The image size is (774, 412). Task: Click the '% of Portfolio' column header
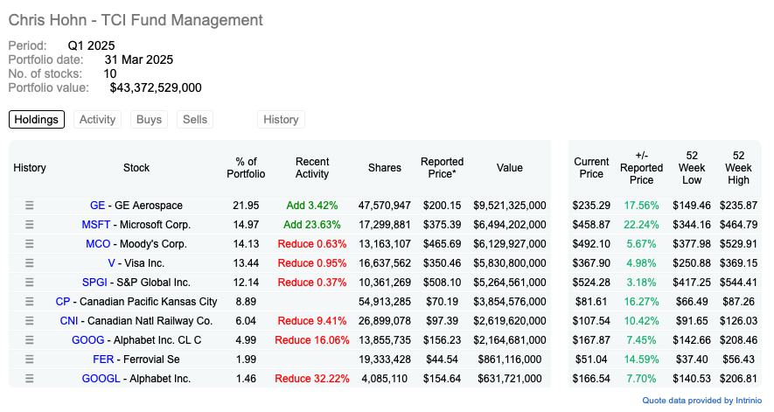246,168
